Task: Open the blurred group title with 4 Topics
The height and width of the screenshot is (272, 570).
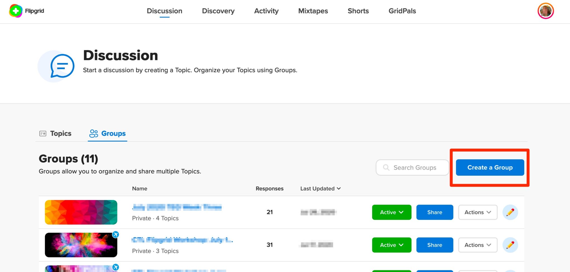Action: tap(177, 207)
